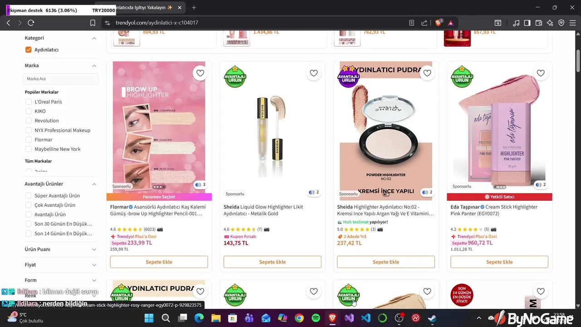This screenshot has width=581, height=327.
Task: Heart the Eda Taşpınar Cream Stick Highlighter
Action: [x=541, y=73]
